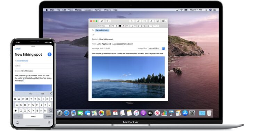Open System Preferences from the Dock
Screen dimensions: 257x131
pos(192,113)
